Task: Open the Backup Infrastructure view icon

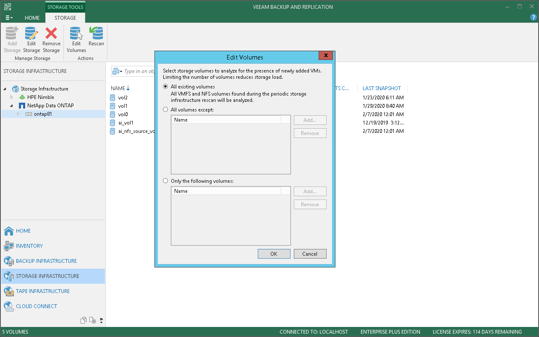Action: 9,261
